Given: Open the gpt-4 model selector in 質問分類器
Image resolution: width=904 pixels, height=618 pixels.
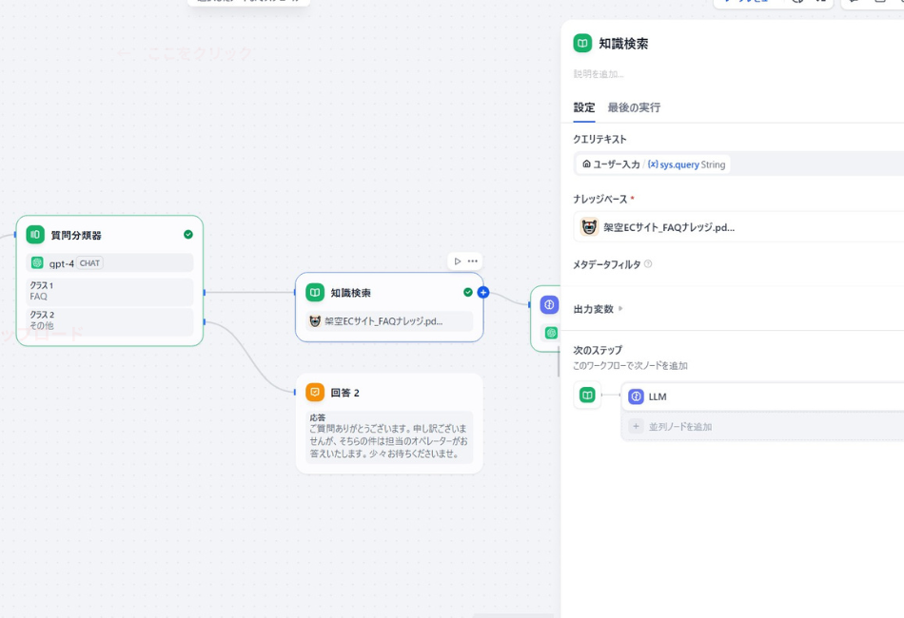Looking at the screenshot, I should coord(108,264).
